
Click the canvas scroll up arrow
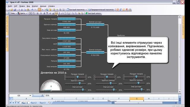(x=180, y=17)
